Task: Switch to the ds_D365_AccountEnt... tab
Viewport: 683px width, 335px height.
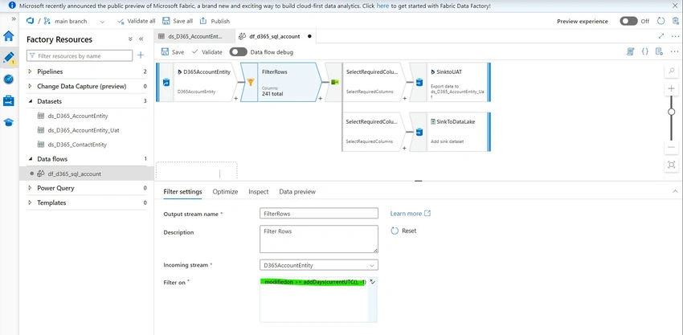Action: [x=194, y=36]
